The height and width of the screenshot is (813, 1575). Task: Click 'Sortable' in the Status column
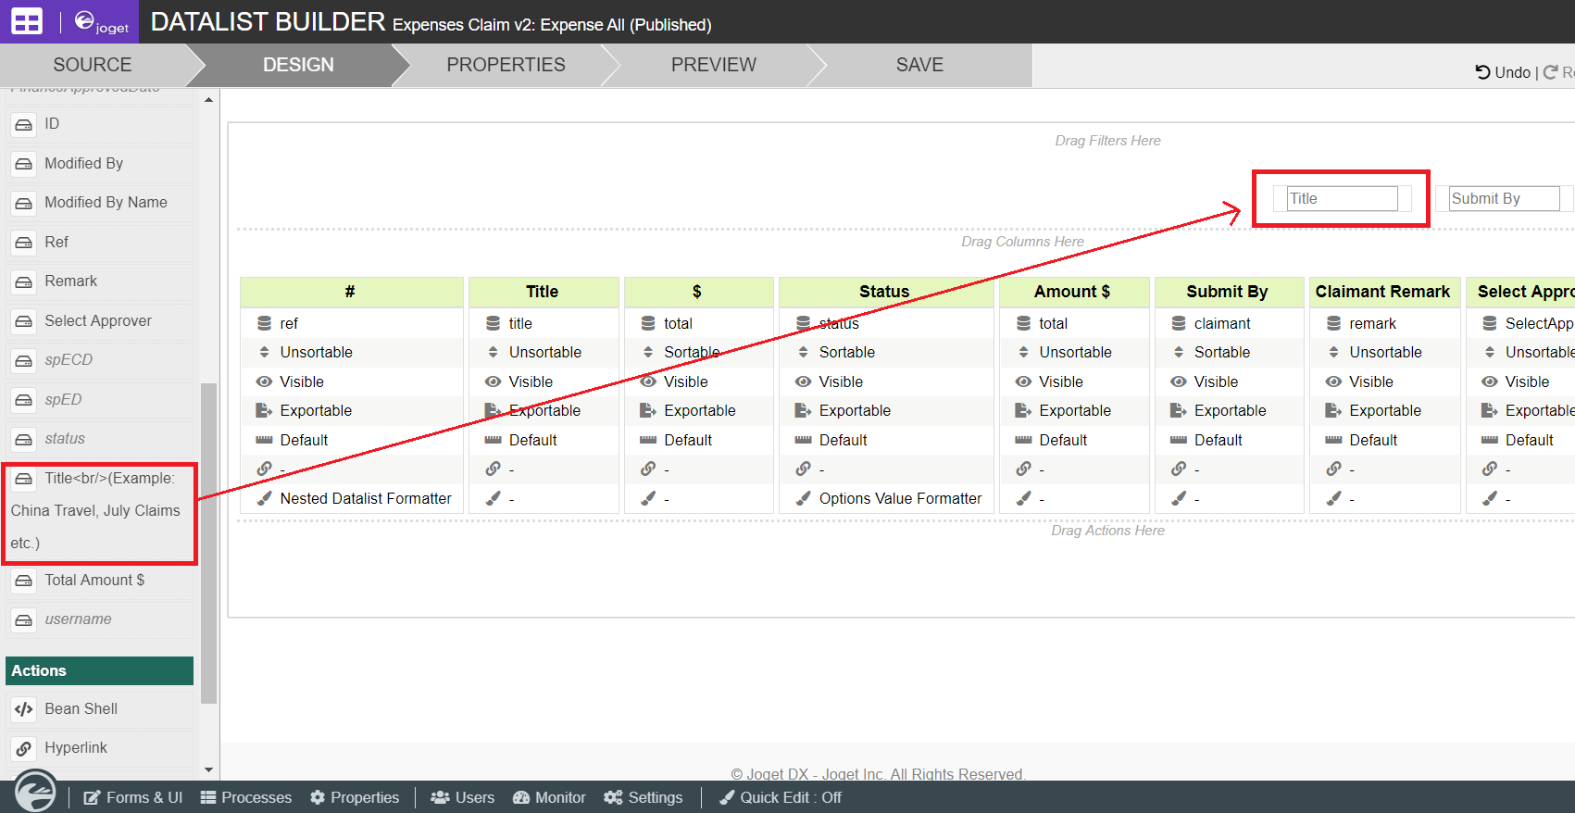click(846, 352)
